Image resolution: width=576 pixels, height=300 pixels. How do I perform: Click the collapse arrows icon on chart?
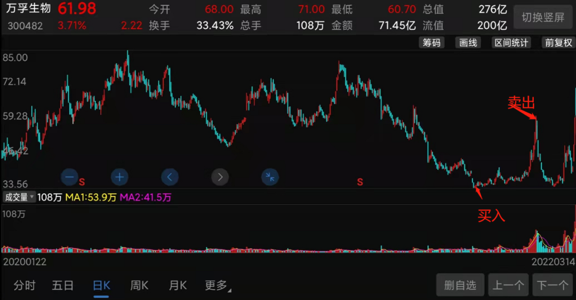point(270,177)
